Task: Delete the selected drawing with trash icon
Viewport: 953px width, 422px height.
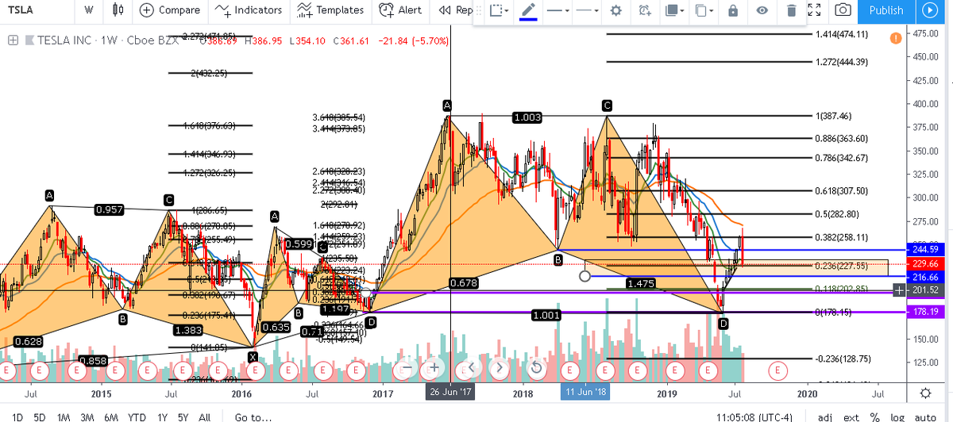Action: pos(791,11)
